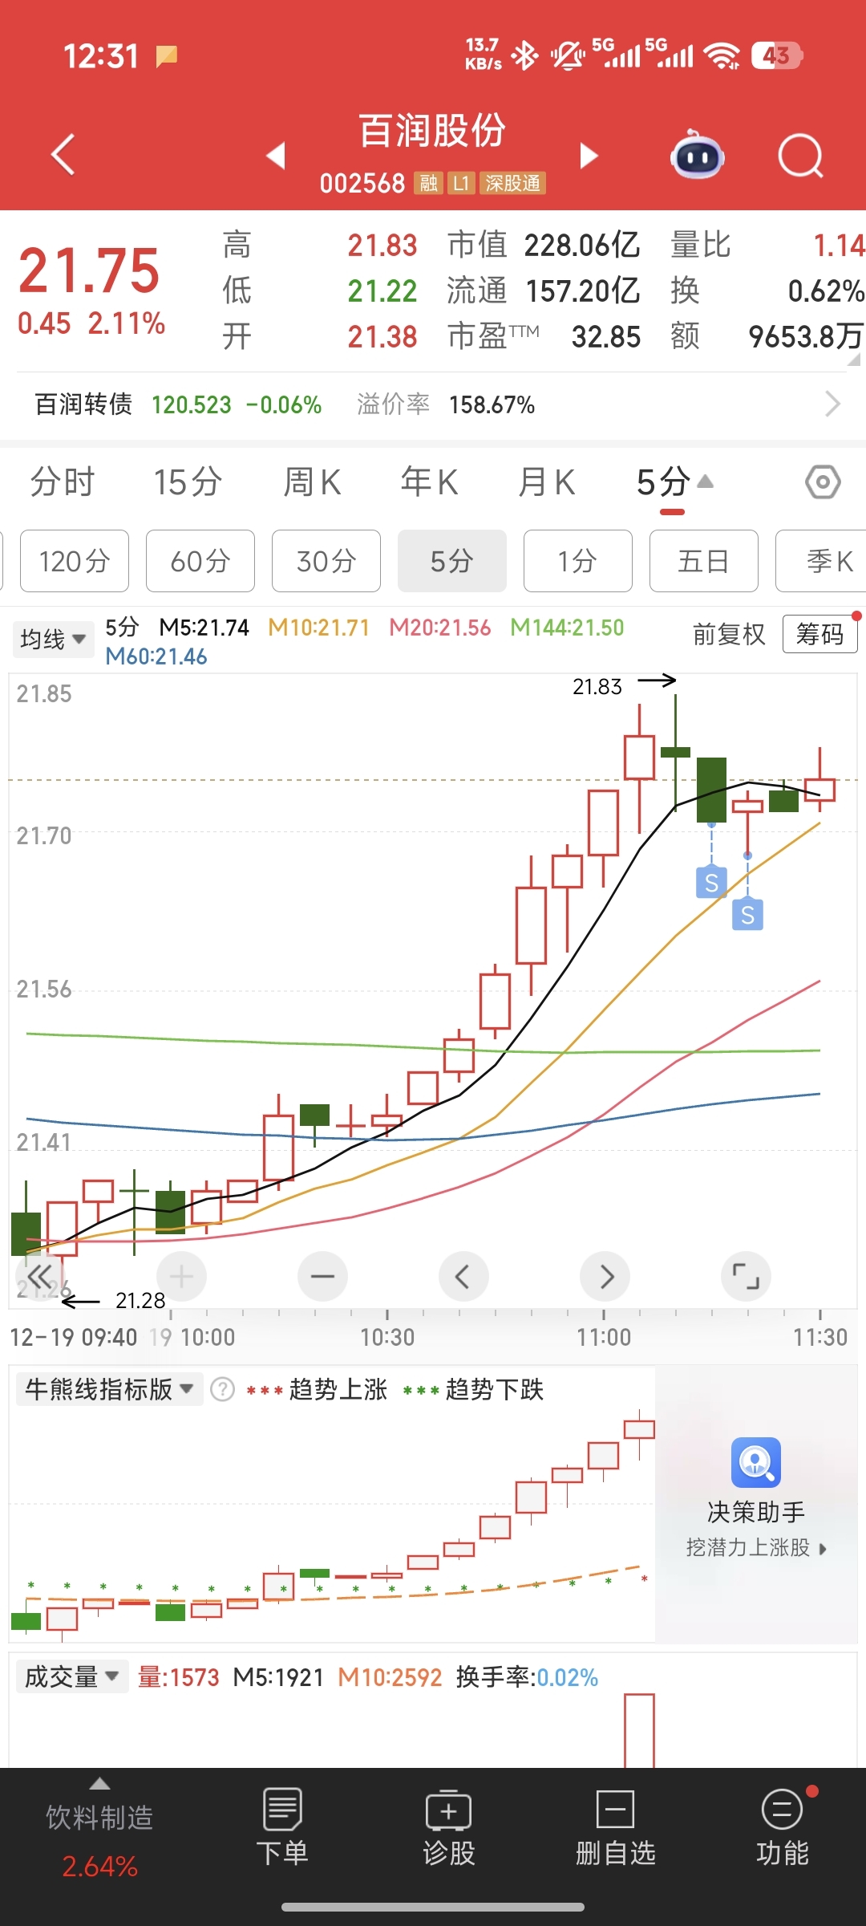Expand chart to fullscreen icon

[x=747, y=1276]
